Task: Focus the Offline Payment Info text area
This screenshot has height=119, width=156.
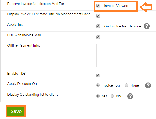Action: [126, 56]
